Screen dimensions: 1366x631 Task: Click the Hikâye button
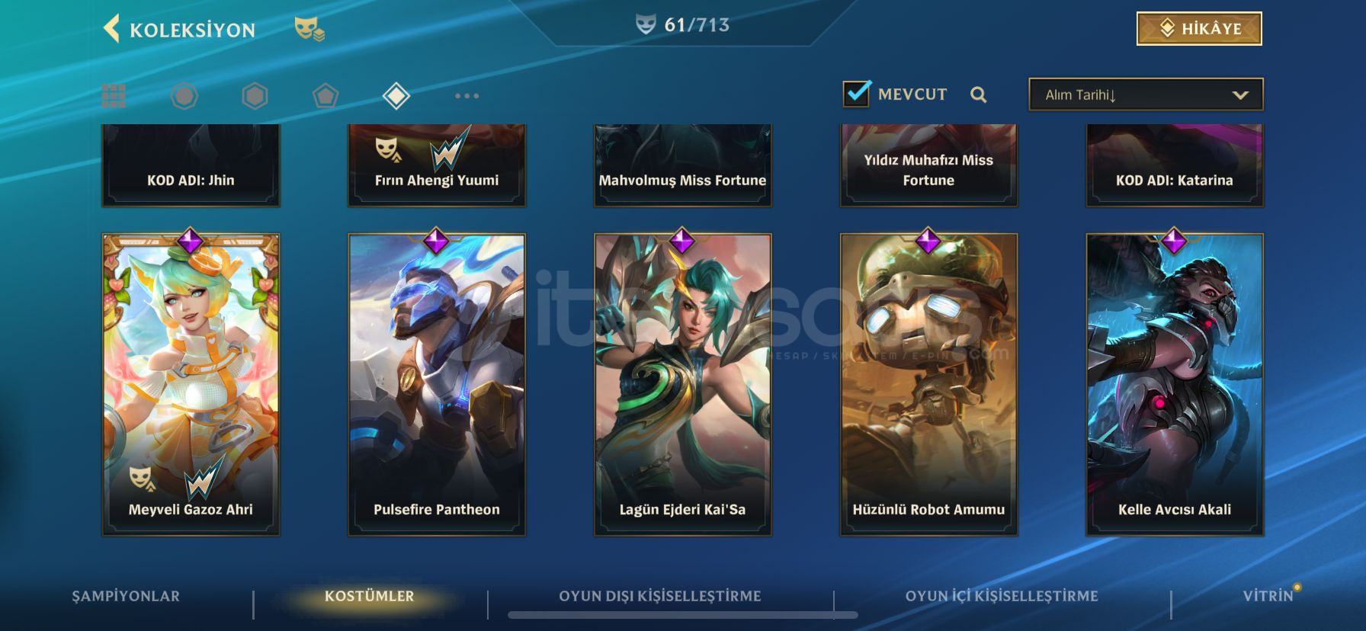click(1199, 29)
